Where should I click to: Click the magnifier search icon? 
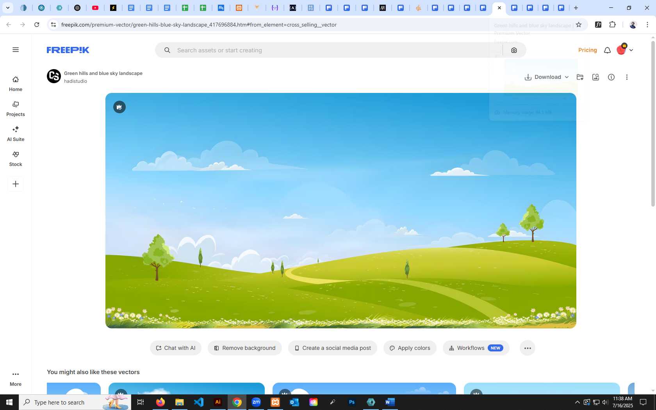coord(167,50)
